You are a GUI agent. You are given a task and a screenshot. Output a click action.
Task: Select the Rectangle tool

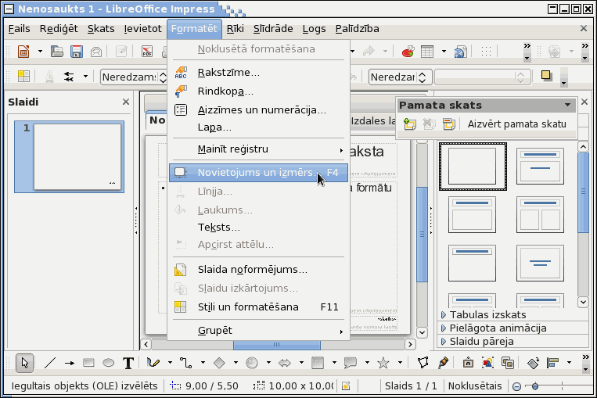coord(88,363)
